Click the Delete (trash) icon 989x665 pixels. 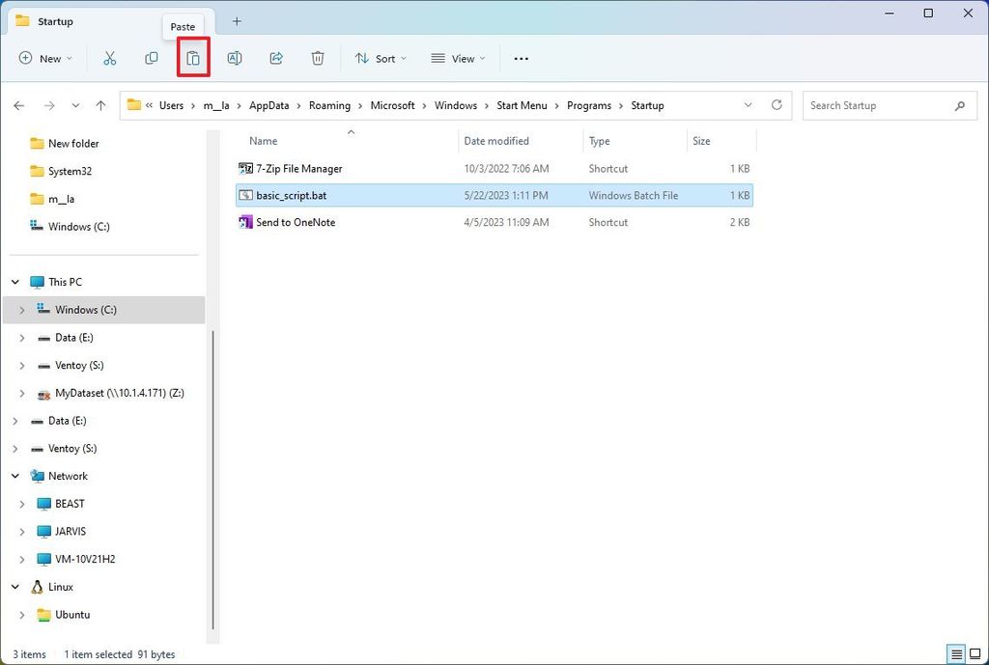(x=318, y=58)
